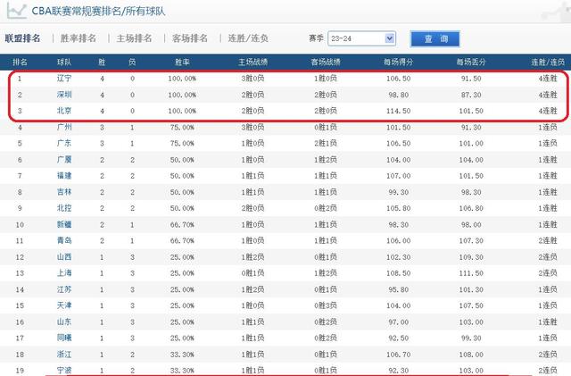Click 北控's 106.80 points conceded value

click(471, 208)
